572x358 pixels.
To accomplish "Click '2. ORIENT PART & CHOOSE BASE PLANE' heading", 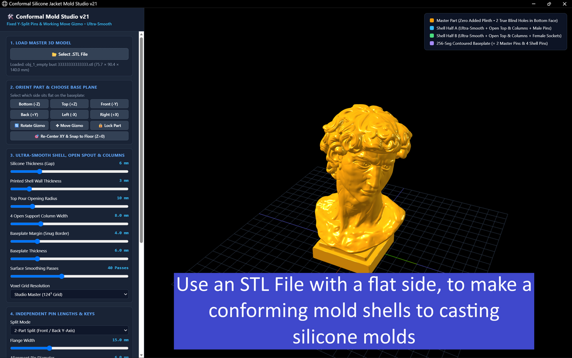I will click(54, 87).
